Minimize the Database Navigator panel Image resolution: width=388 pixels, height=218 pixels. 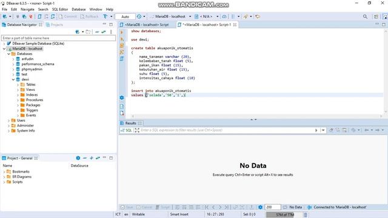click(x=104, y=24)
